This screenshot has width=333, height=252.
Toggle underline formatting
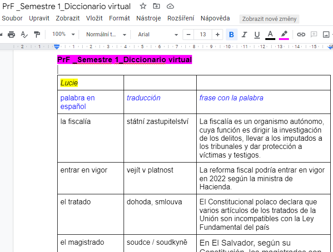tap(257, 35)
